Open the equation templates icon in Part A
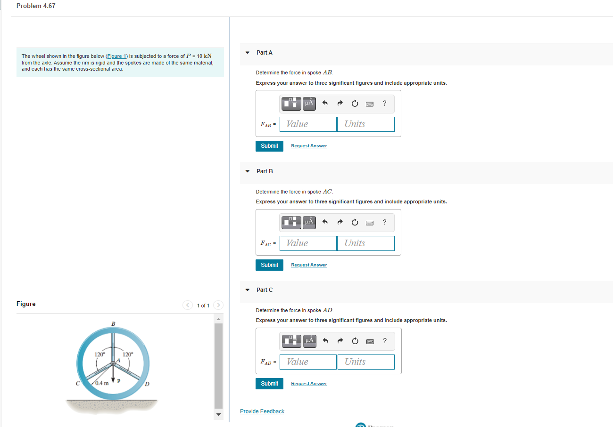 point(291,104)
